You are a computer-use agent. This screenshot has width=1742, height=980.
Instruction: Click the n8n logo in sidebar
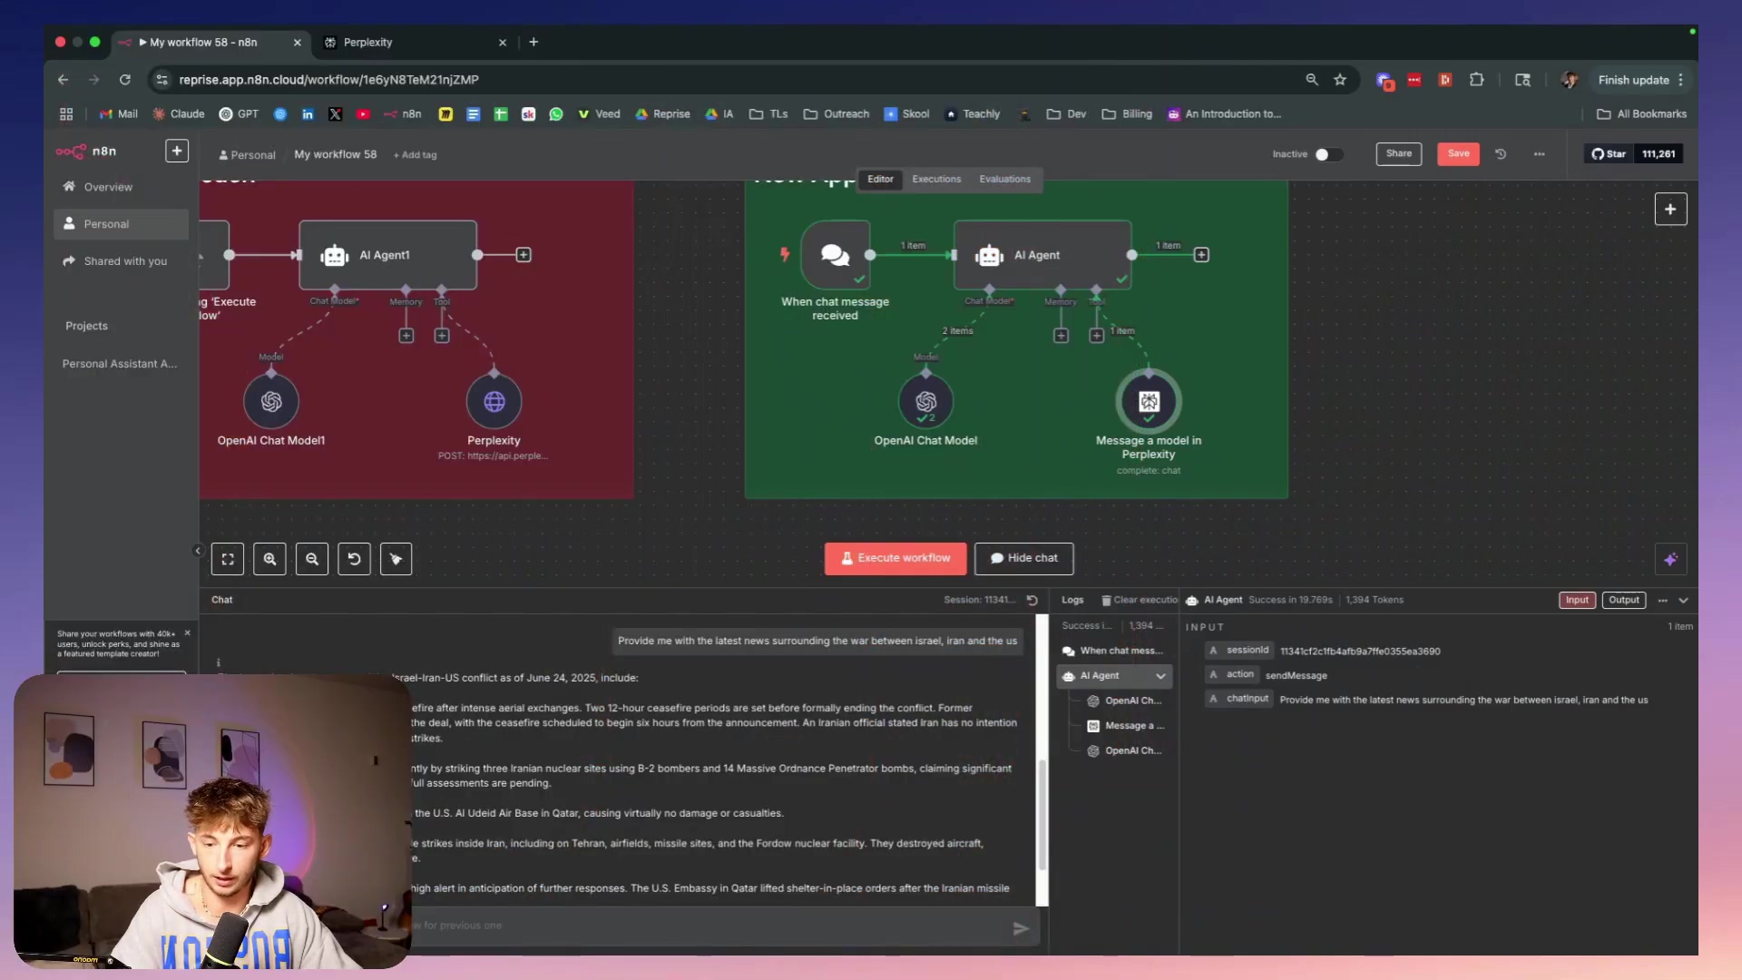[86, 152]
